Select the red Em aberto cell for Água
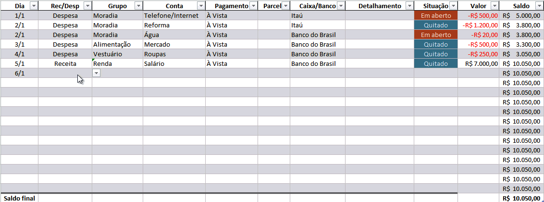 pyautogui.click(x=436, y=35)
